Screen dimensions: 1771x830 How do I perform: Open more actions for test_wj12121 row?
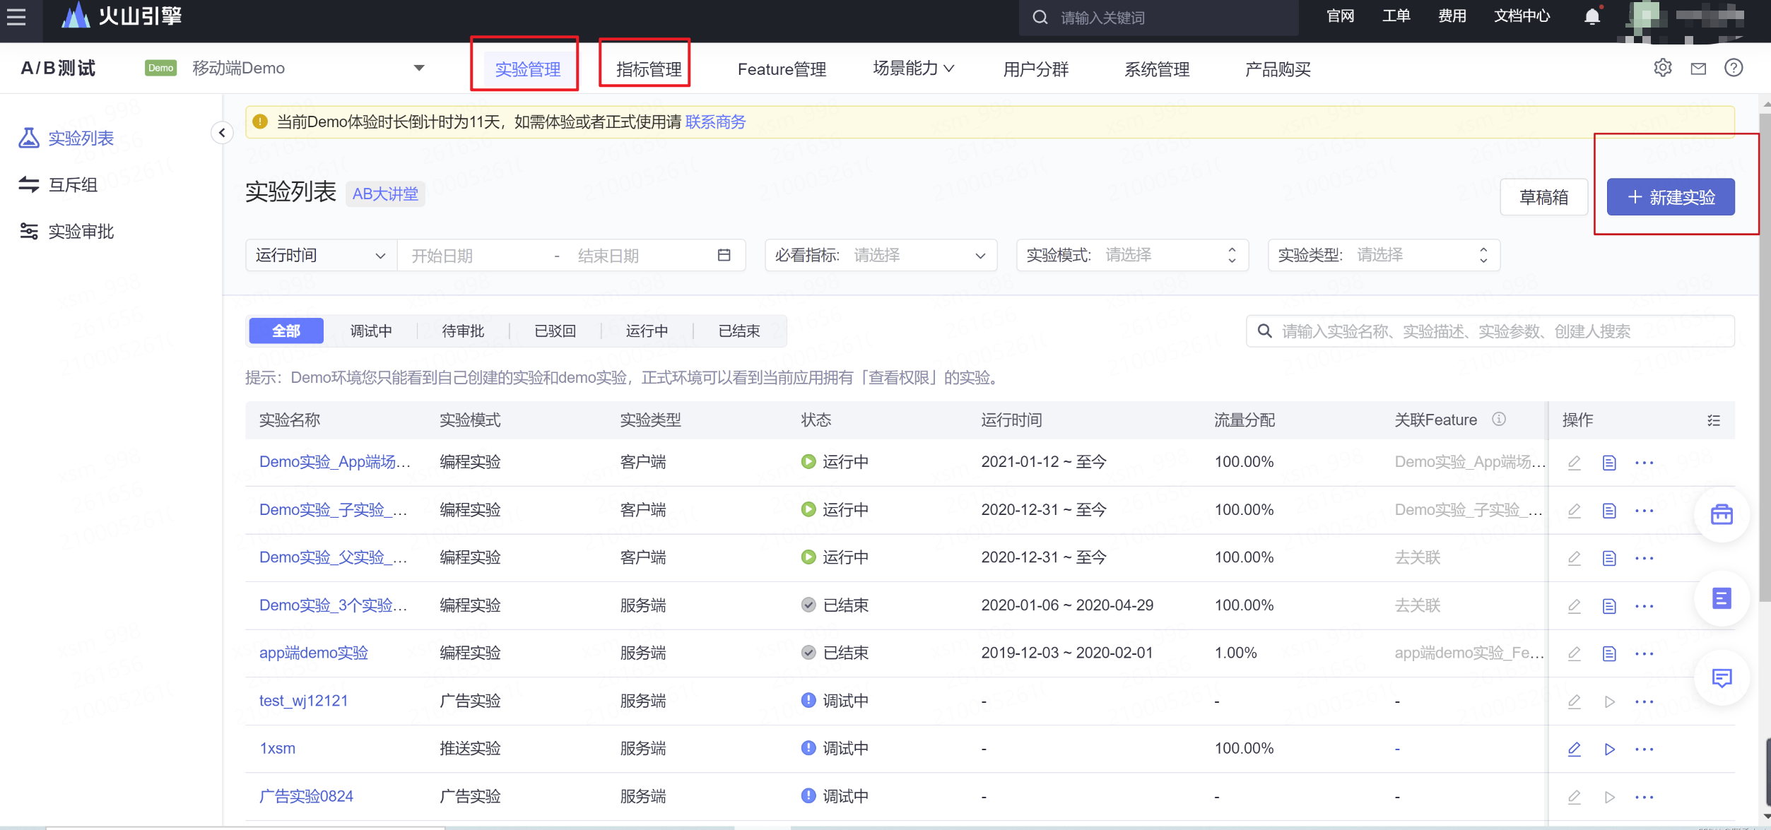pyautogui.click(x=1644, y=701)
